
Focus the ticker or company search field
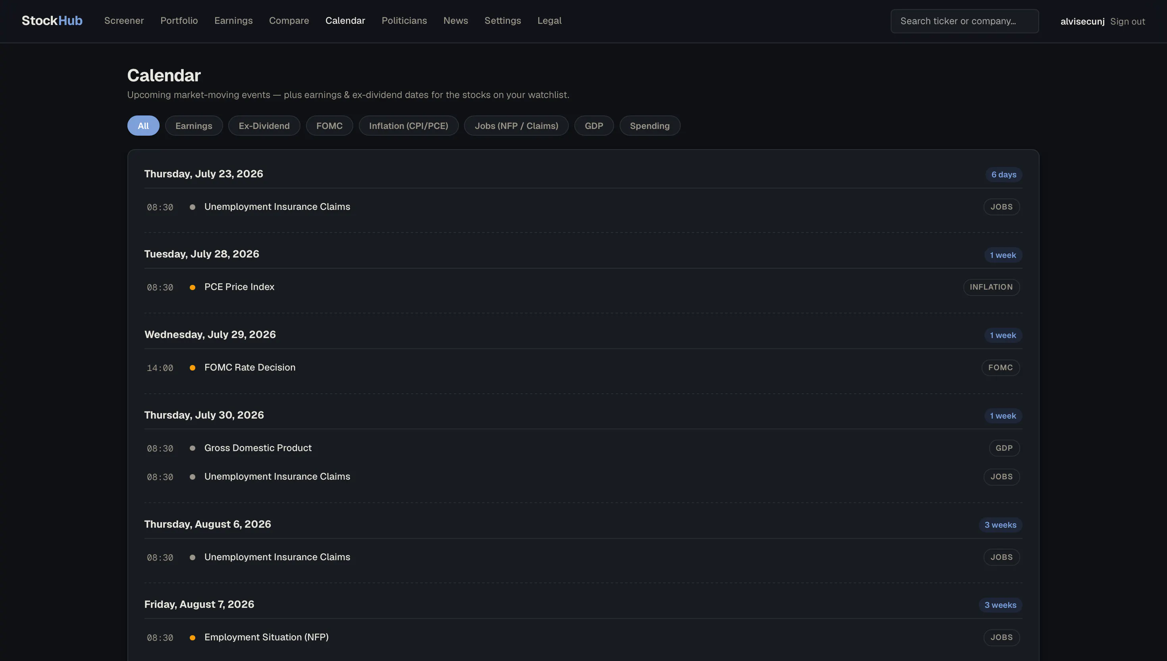point(965,21)
